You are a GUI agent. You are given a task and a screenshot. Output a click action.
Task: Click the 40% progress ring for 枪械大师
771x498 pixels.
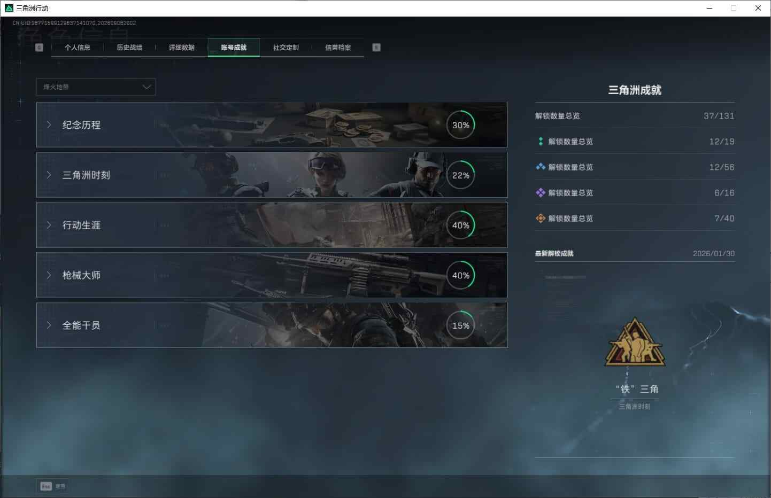461,275
